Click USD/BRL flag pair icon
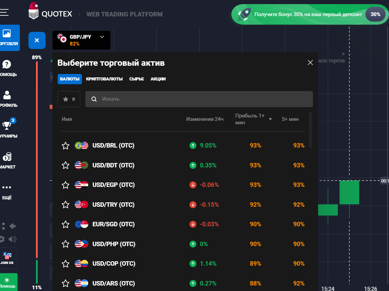The height and width of the screenshot is (291, 389). click(x=81, y=145)
